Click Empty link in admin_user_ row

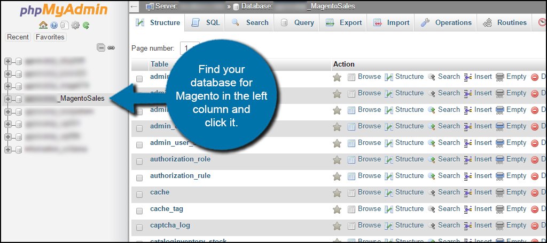517,143
